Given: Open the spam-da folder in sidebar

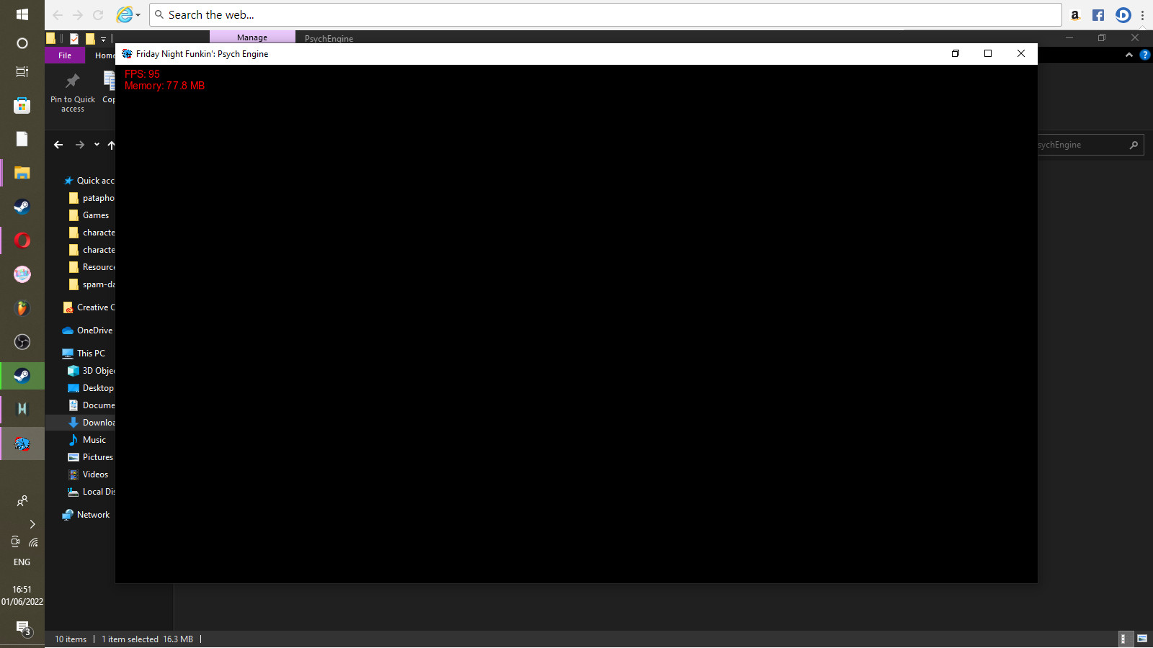Looking at the screenshot, I should click(92, 284).
